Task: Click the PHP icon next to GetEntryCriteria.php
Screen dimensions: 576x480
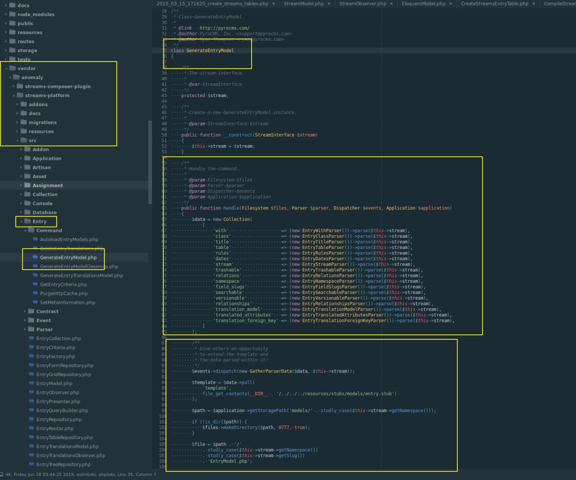Action: tap(35, 284)
